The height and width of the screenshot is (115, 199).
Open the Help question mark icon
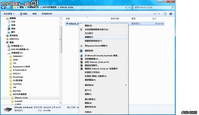[x=171, y=14]
